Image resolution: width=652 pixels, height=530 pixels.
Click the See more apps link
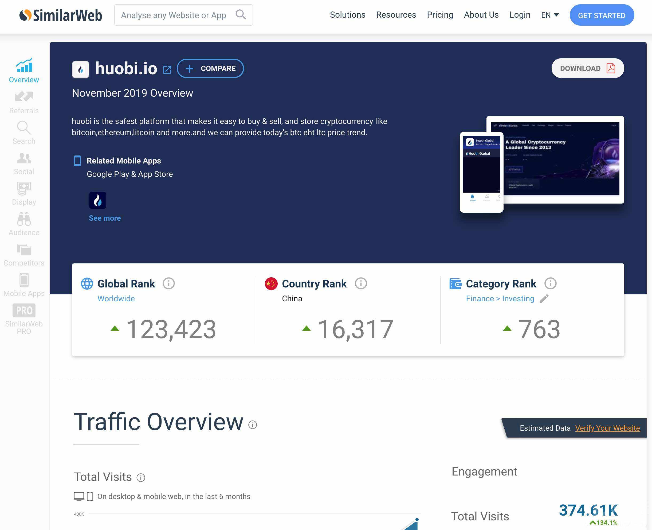(105, 218)
